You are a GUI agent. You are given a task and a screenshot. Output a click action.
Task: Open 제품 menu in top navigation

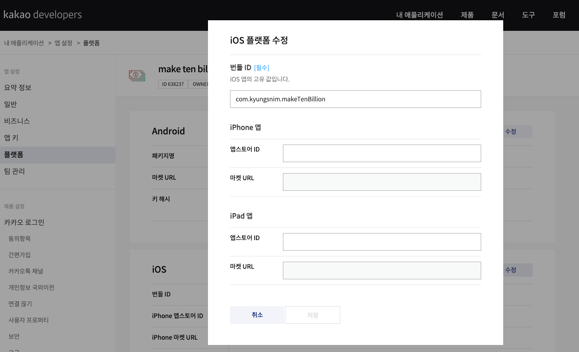pos(467,15)
